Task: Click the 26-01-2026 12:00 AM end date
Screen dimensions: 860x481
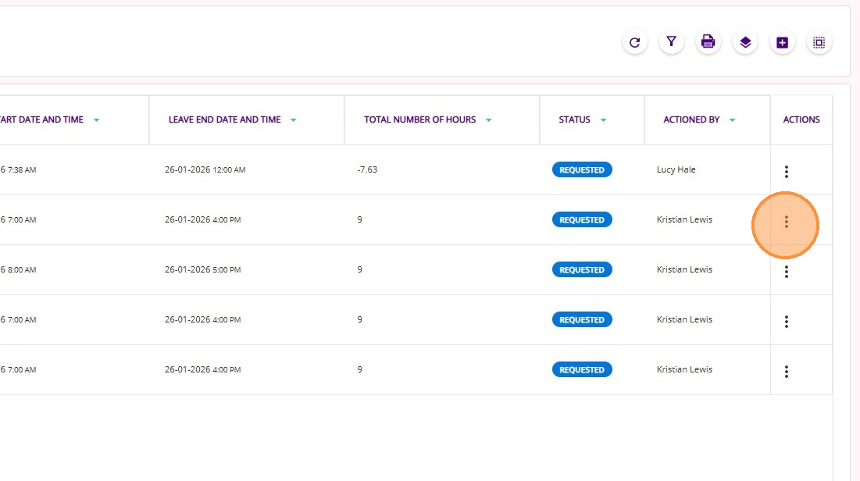Action: coord(205,170)
